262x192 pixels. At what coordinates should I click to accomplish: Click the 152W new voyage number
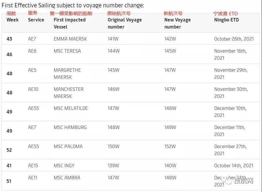click(170, 146)
